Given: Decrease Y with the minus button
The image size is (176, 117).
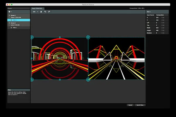Looking at the screenshot, I should [x=162, y=20].
